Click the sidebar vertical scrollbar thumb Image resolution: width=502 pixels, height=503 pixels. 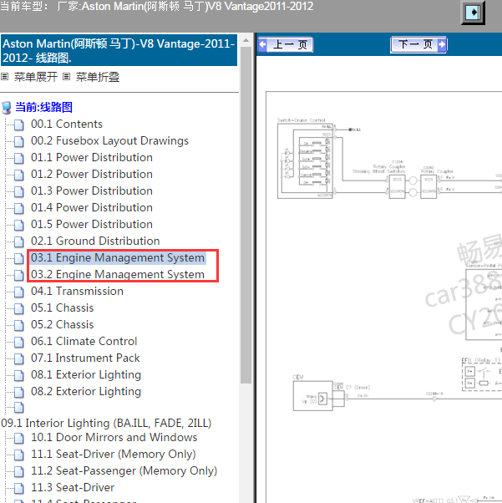pos(246,215)
